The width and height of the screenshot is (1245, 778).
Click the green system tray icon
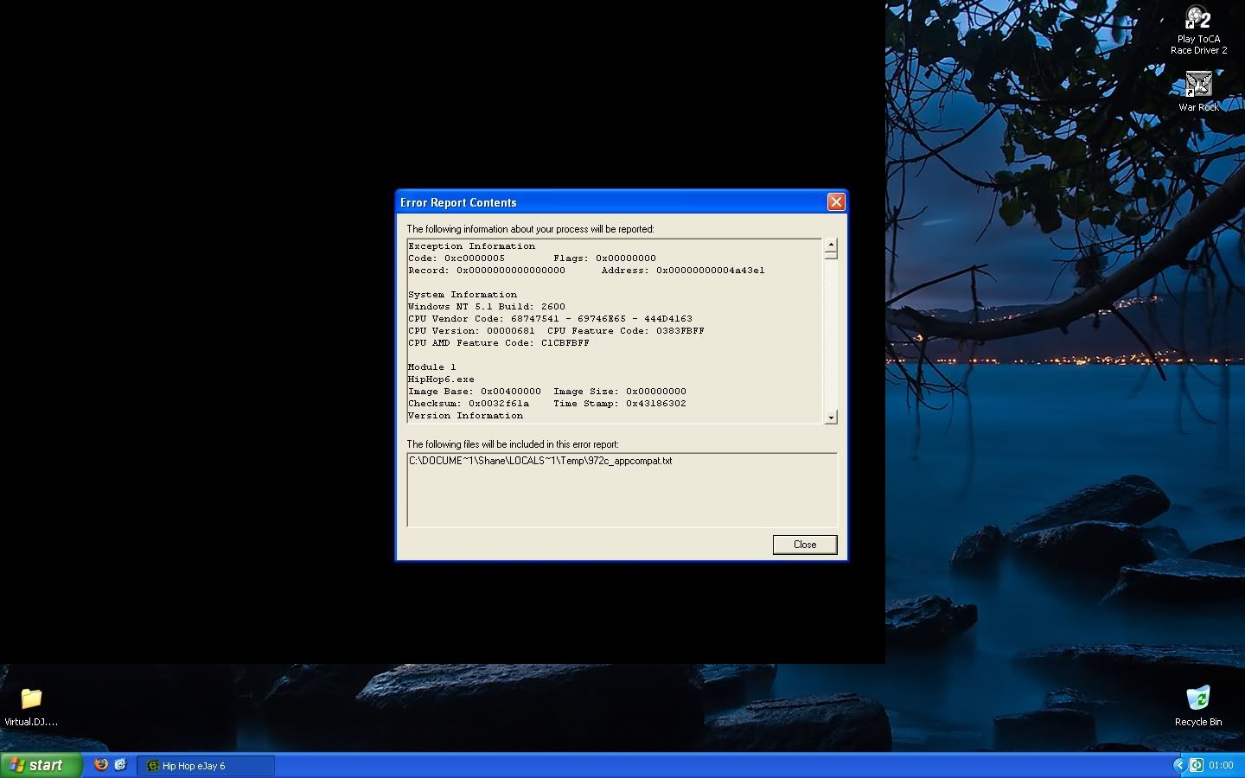click(1197, 765)
